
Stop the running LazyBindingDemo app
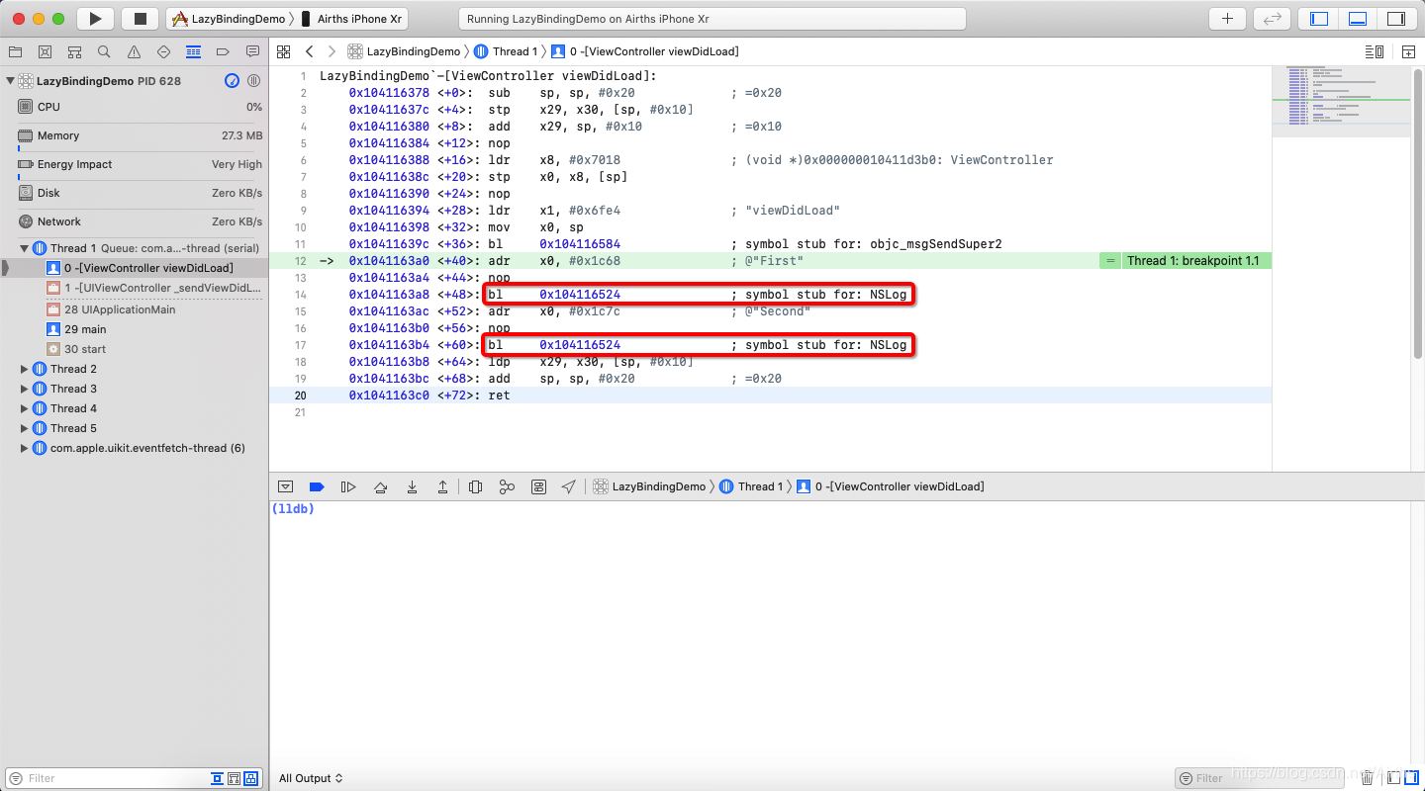coord(140,18)
